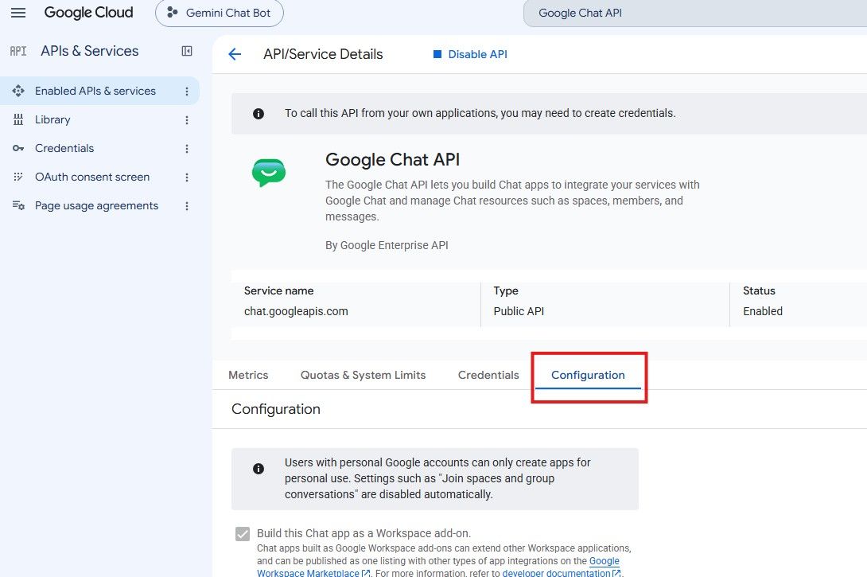Viewport: 867px width, 577px height.
Task: Switch to Quotas & System Limits tab
Action: (x=364, y=375)
